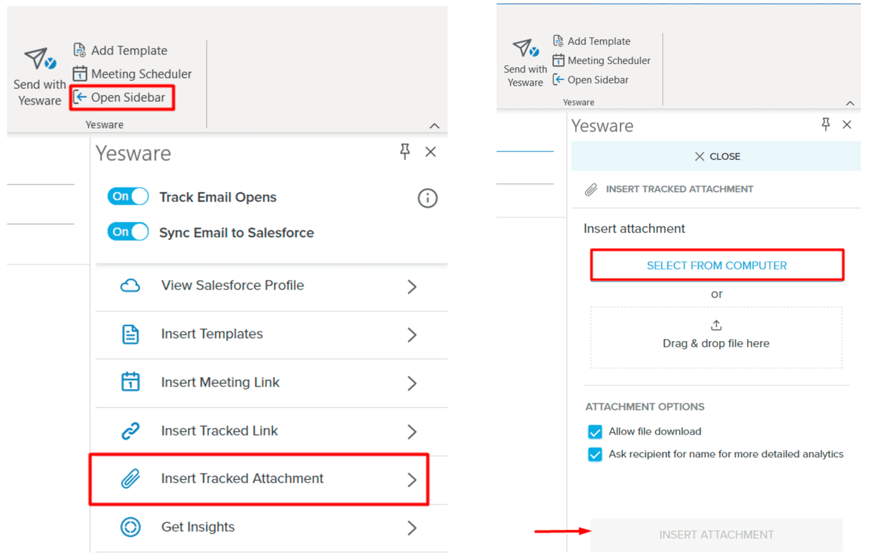Toggle the Sync Email to Salesforce switch
Image resolution: width=870 pixels, height=557 pixels.
click(128, 232)
